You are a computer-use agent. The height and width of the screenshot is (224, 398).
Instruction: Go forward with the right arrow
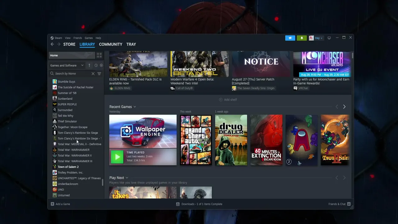(59, 44)
